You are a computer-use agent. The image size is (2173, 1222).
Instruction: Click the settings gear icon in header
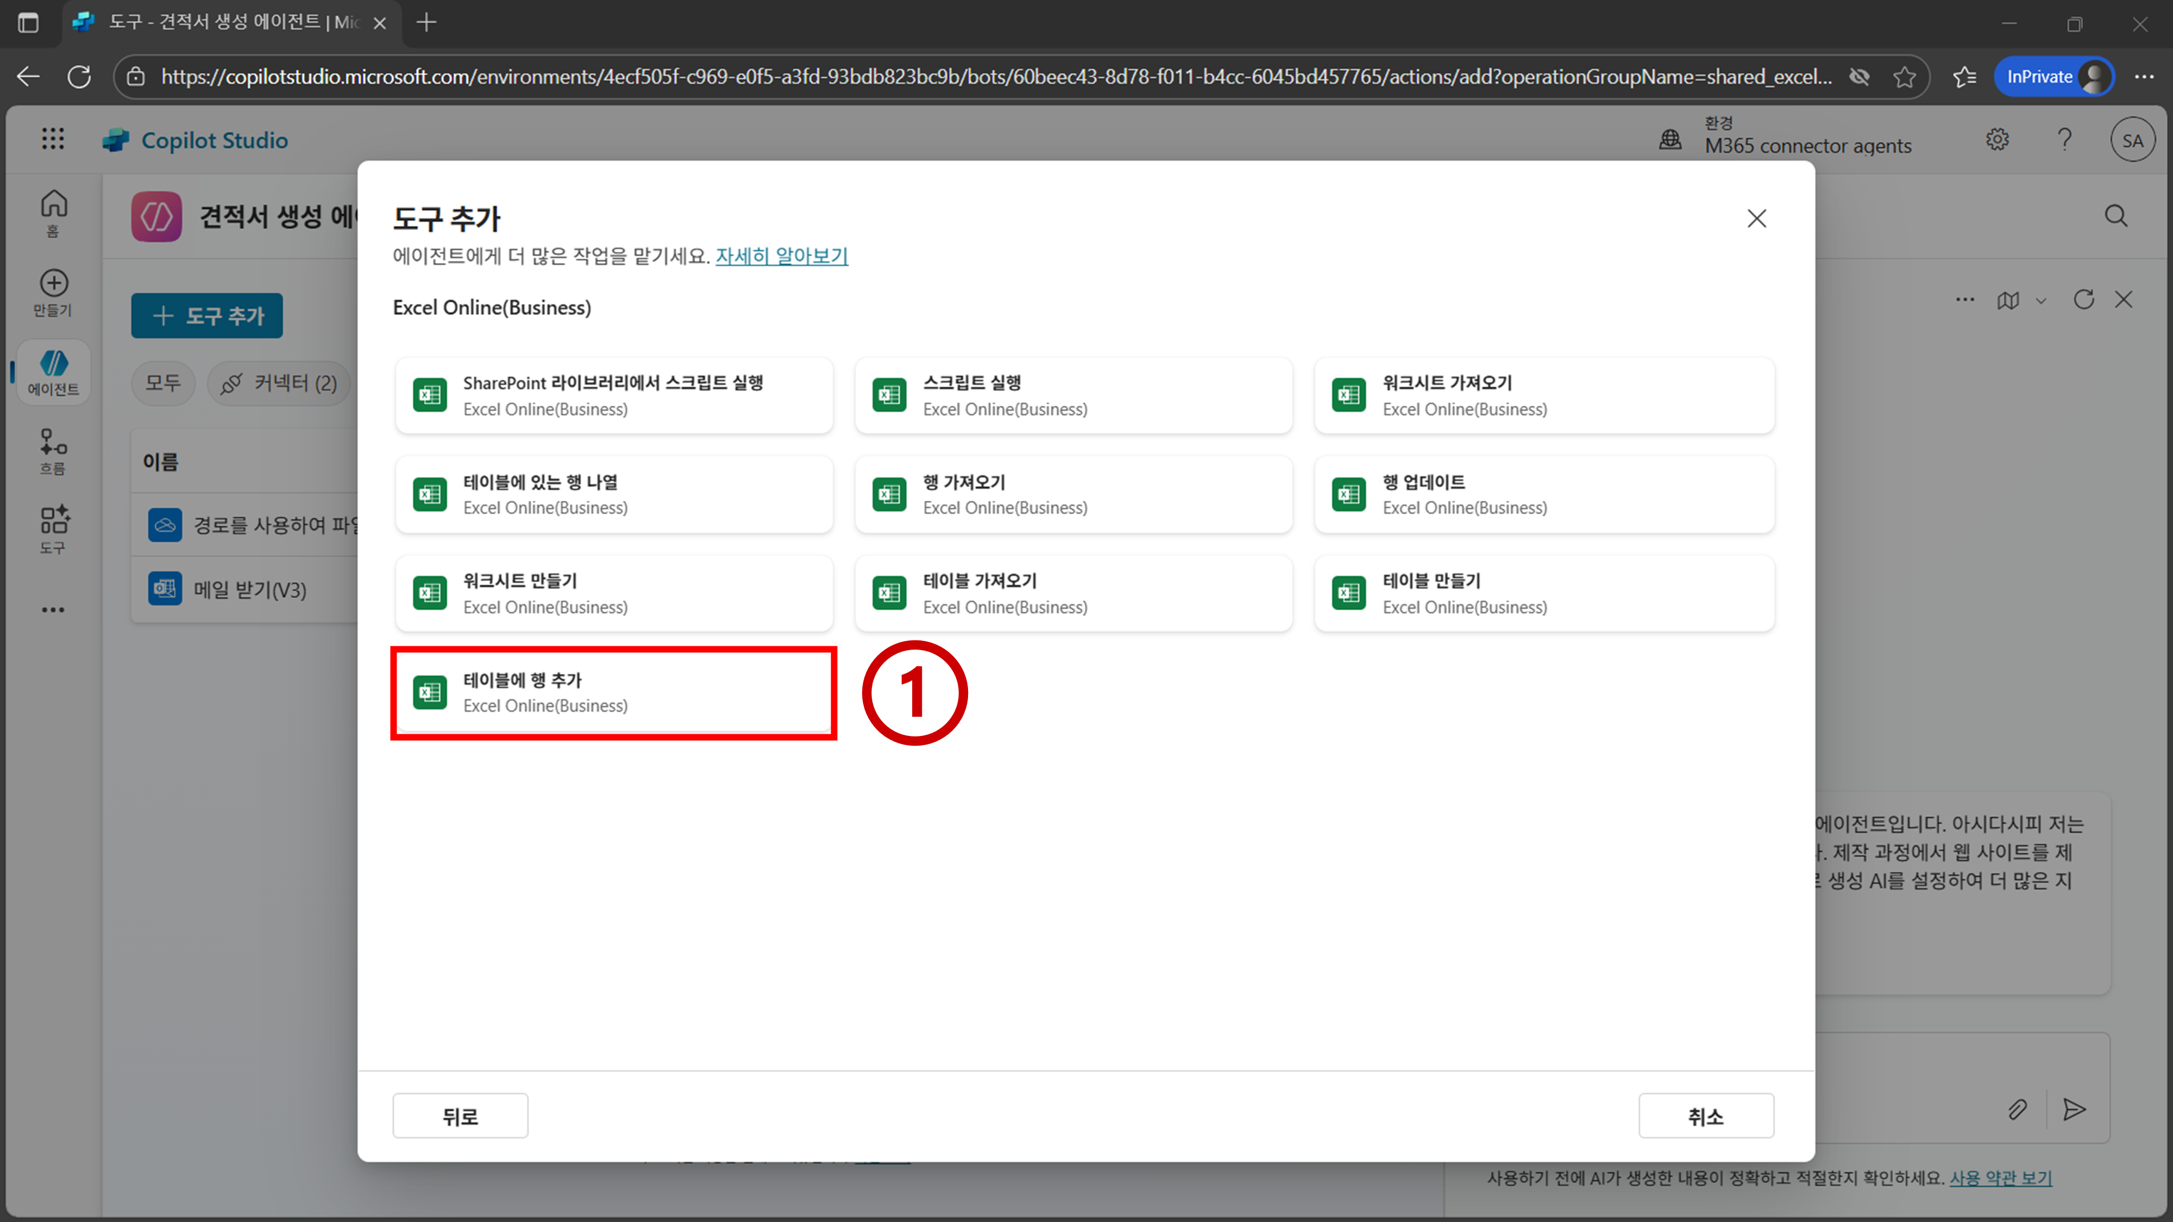click(x=1996, y=139)
